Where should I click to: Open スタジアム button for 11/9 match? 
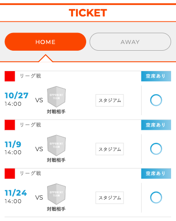point(110,149)
